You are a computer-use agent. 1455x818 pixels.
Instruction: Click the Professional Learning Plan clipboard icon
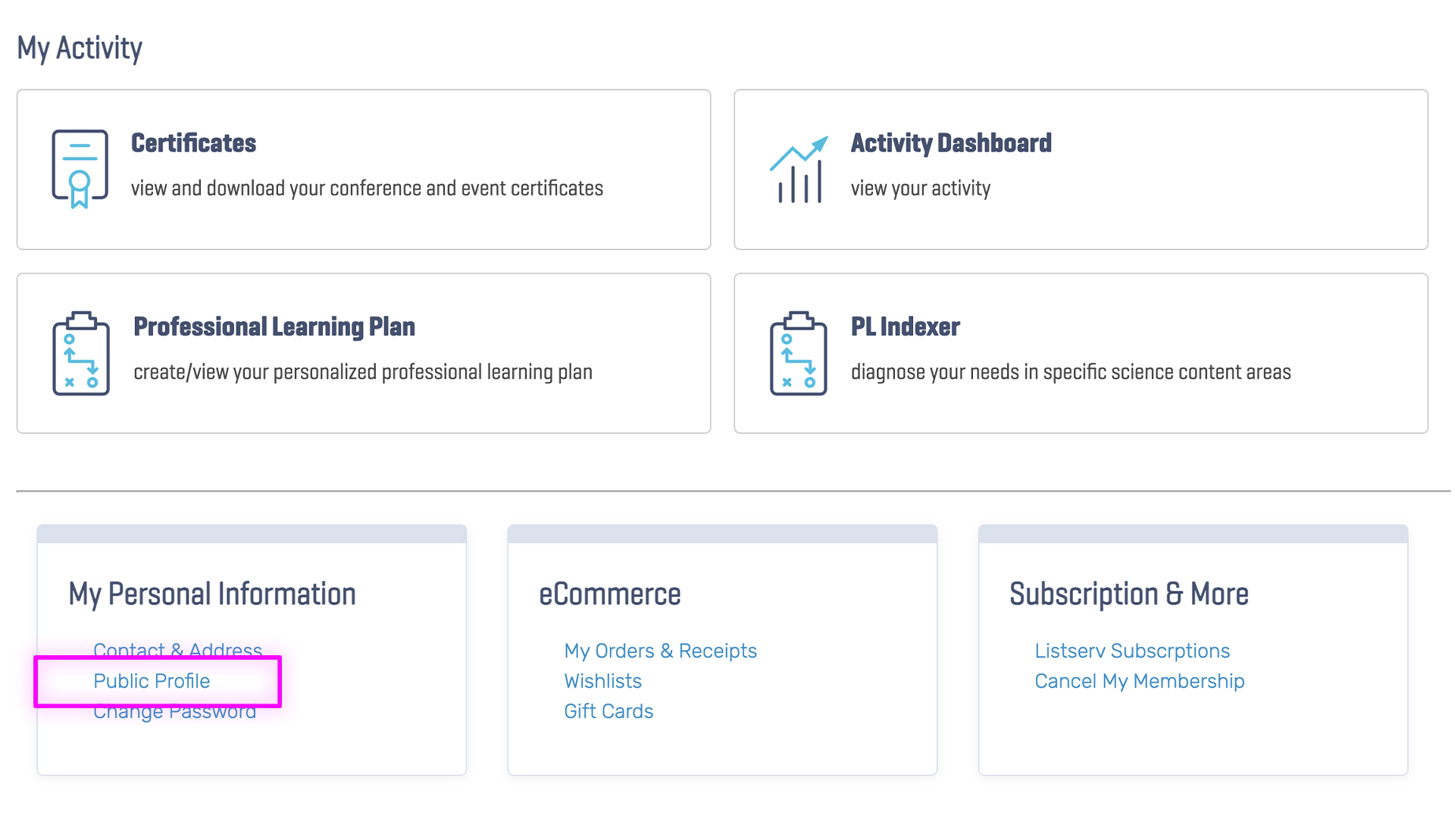click(81, 353)
